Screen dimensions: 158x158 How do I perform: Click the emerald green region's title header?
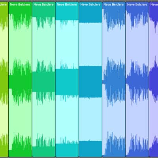point(43,5)
